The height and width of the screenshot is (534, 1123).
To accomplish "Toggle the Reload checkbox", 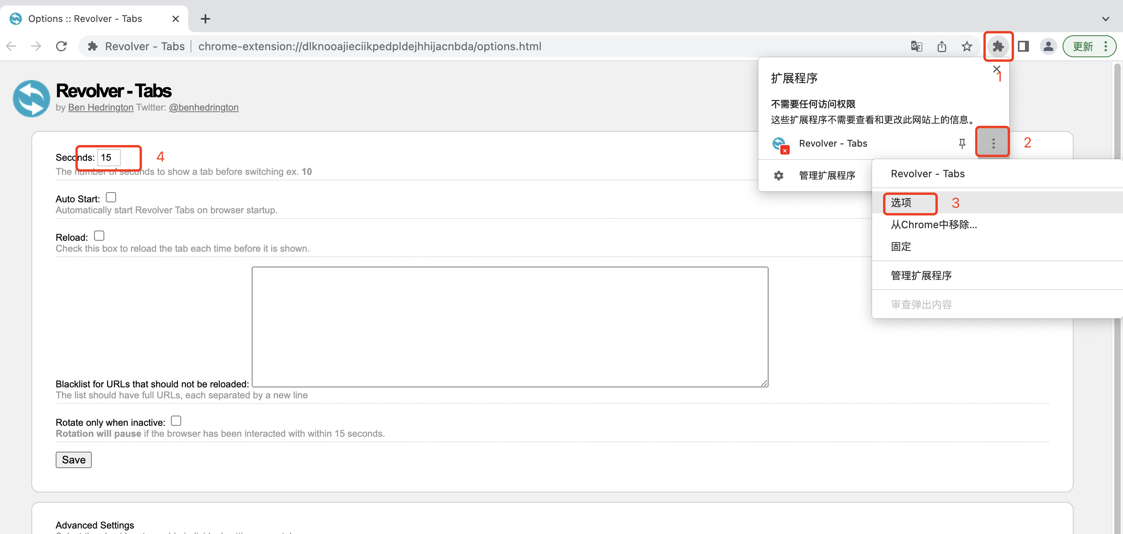I will pyautogui.click(x=99, y=236).
